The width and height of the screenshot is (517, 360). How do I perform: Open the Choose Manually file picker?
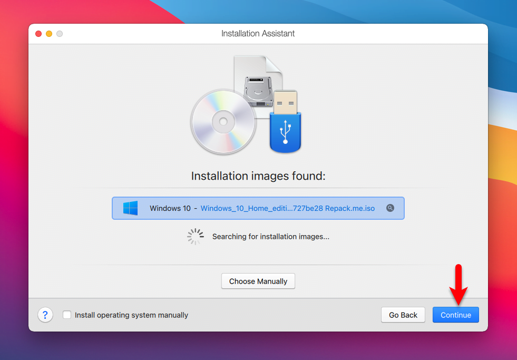258,281
